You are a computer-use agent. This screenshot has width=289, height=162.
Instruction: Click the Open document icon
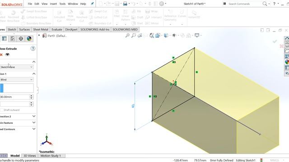108,4
